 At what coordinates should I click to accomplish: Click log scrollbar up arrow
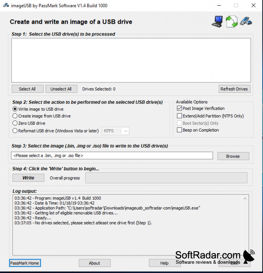point(245,198)
